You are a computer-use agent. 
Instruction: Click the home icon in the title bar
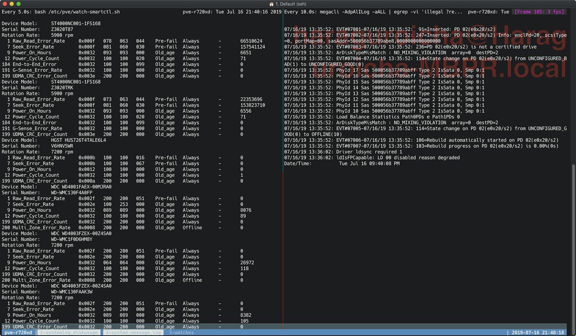(x=271, y=4)
